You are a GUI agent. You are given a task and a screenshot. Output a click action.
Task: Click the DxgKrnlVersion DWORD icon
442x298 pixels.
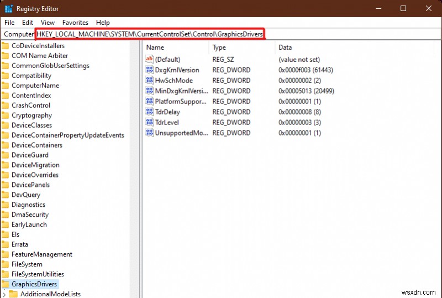point(149,70)
